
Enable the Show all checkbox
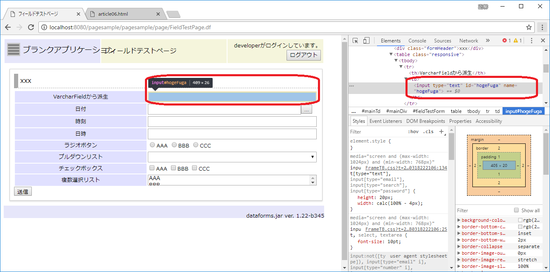pos(516,210)
